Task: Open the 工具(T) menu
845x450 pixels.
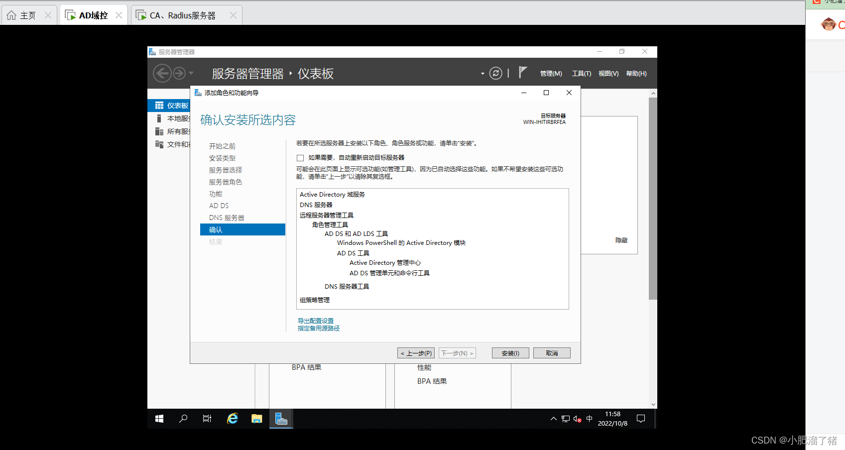Action: 581,74
